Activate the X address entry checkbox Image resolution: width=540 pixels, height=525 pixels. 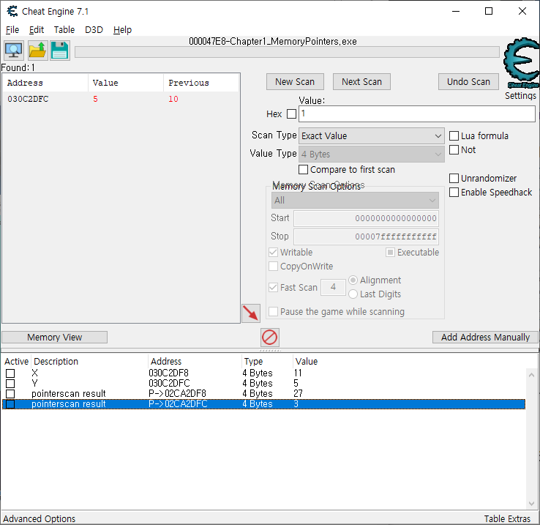(10, 373)
